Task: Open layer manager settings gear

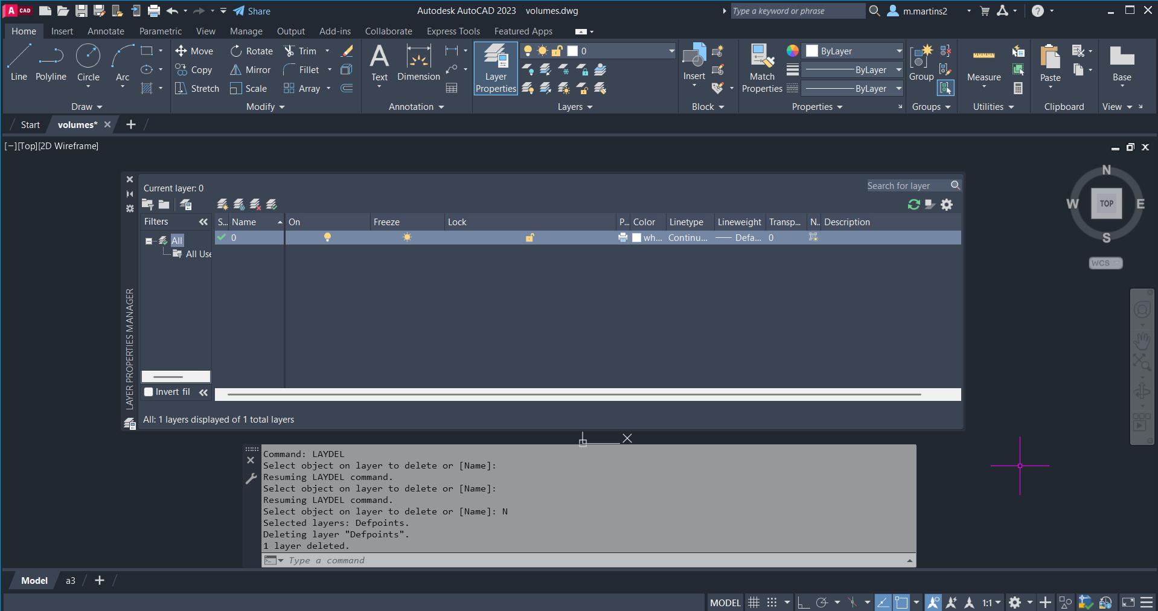Action: 947,205
